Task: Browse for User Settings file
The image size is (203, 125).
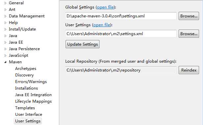Action: coord(189,34)
